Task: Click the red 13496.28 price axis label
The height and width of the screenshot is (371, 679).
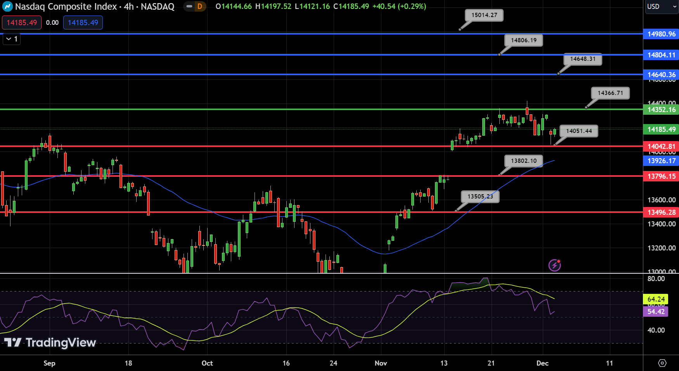Action: coord(661,212)
